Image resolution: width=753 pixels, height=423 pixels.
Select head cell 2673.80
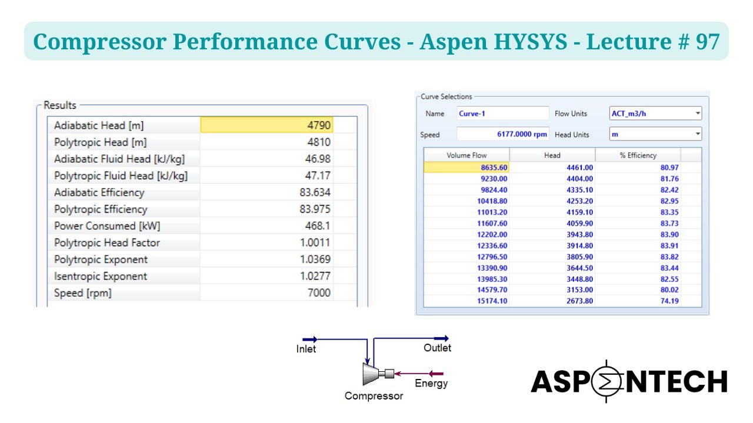pos(552,301)
